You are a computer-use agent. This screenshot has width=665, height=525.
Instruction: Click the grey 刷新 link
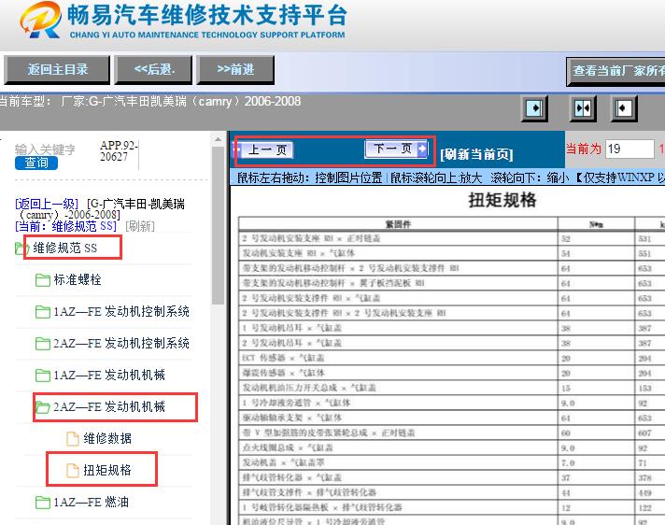140,226
